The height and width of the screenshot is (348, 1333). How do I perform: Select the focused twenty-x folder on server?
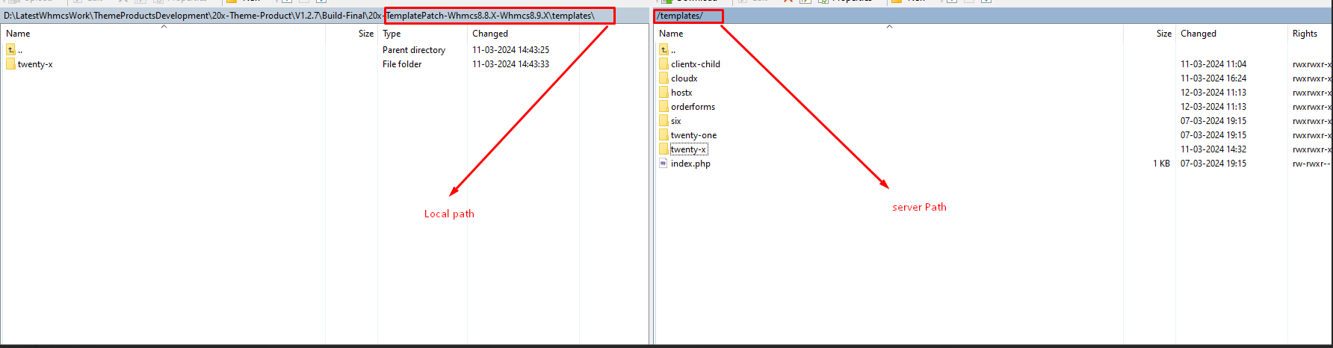tap(688, 149)
